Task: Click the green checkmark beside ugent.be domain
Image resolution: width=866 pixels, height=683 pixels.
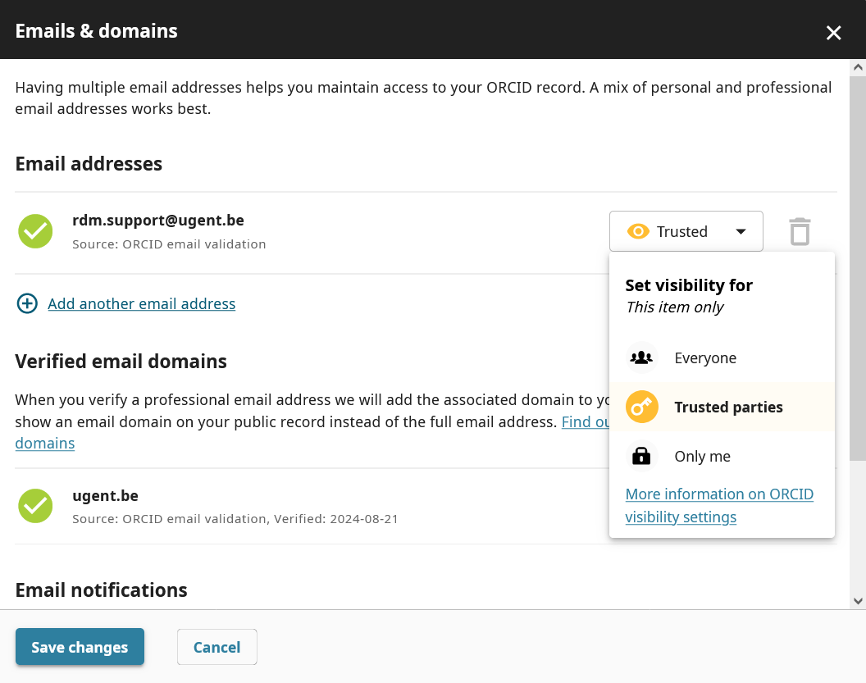Action: point(35,506)
